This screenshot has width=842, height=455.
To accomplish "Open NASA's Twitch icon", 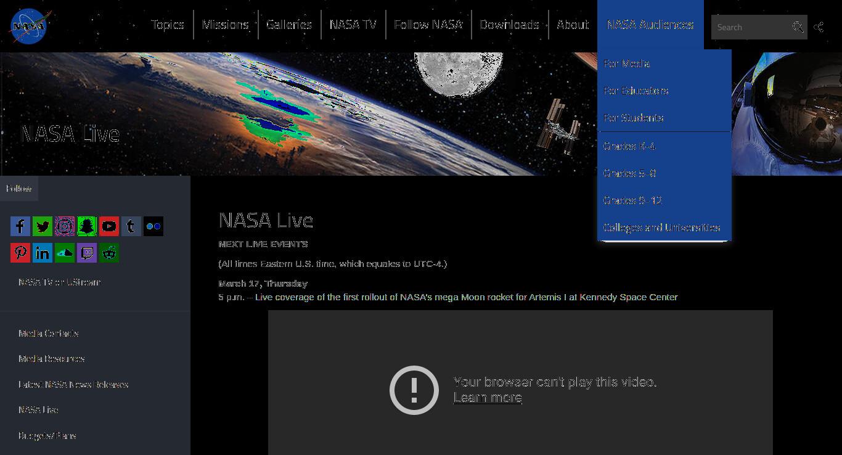I will (x=87, y=253).
